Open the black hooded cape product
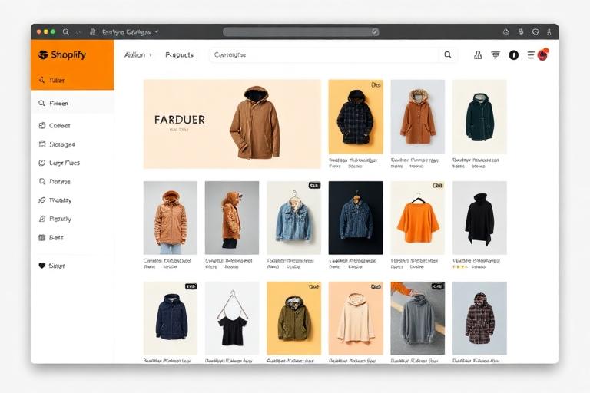 (479, 218)
